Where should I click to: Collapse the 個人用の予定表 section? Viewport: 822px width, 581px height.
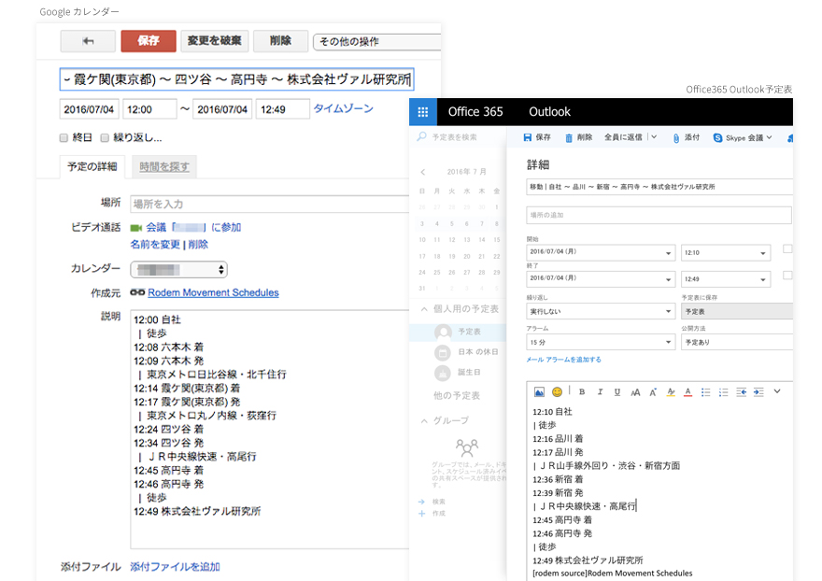pos(424,309)
